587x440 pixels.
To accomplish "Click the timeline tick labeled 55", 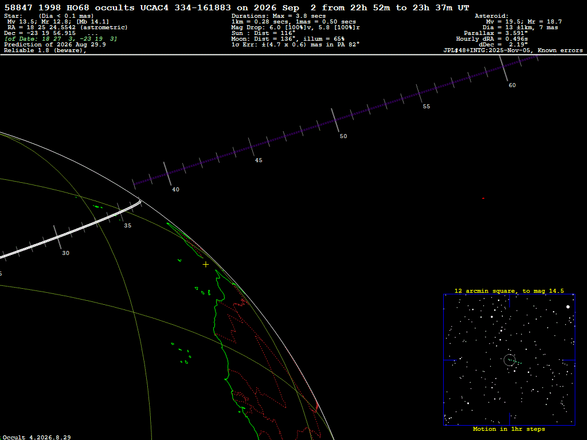I will tap(419, 93).
